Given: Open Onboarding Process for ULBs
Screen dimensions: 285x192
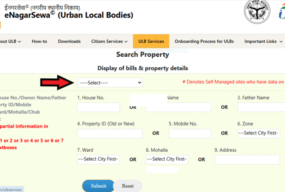Looking at the screenshot, I should tap(204, 41).
